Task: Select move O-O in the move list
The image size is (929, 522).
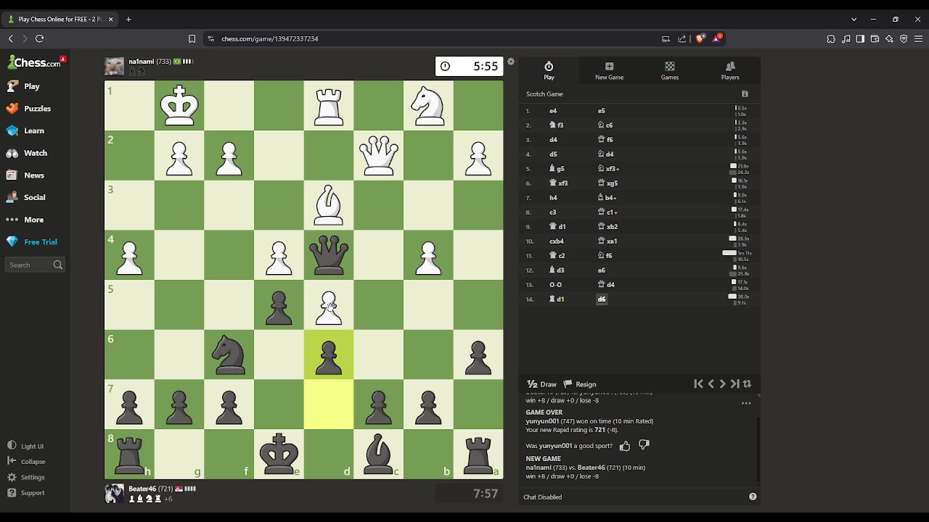Action: click(556, 284)
